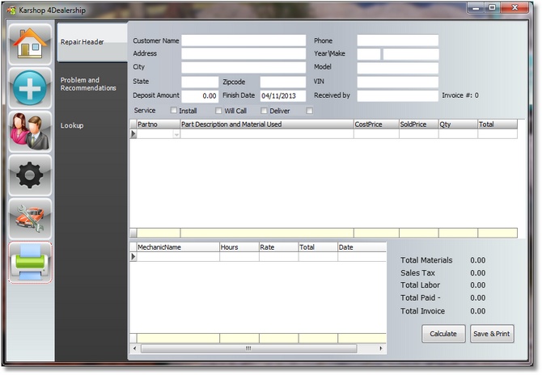Open the Home icon in sidebar
The width and height of the screenshot is (542, 375).
[30, 44]
